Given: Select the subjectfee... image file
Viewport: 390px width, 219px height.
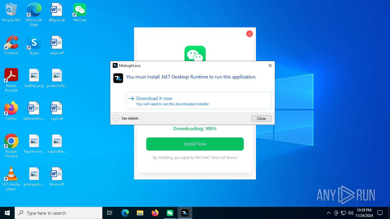Looking at the screenshot, I should (x=57, y=144).
